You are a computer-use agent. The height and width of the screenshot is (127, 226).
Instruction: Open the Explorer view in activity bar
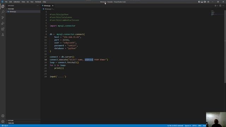pyautogui.click(x=3, y=6)
